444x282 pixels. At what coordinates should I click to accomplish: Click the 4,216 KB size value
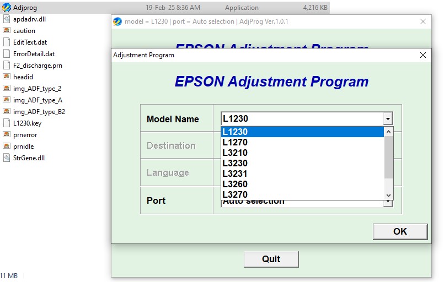coord(315,8)
